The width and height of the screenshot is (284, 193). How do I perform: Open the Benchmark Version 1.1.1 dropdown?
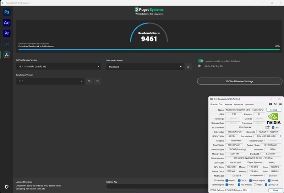pos(50,81)
